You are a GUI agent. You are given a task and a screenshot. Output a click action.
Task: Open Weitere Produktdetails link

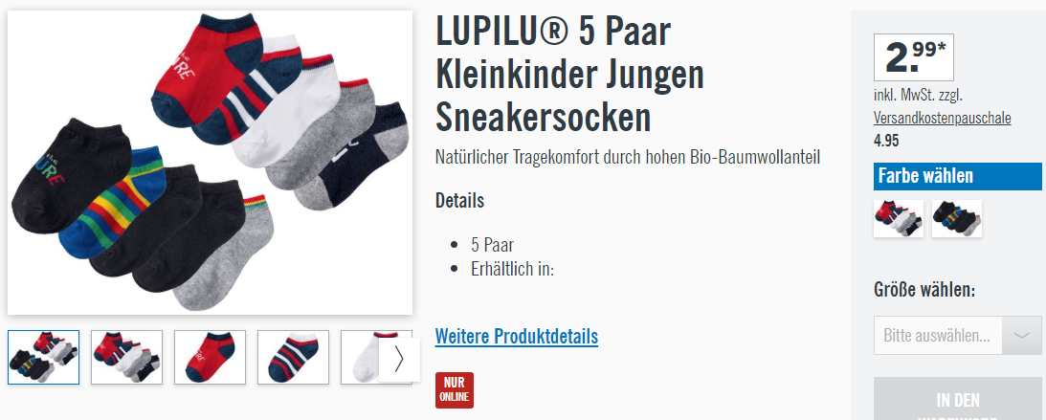pos(517,336)
